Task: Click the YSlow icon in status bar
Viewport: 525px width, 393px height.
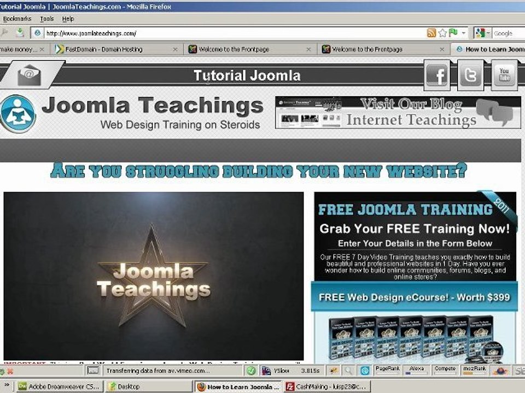Action: [x=266, y=371]
